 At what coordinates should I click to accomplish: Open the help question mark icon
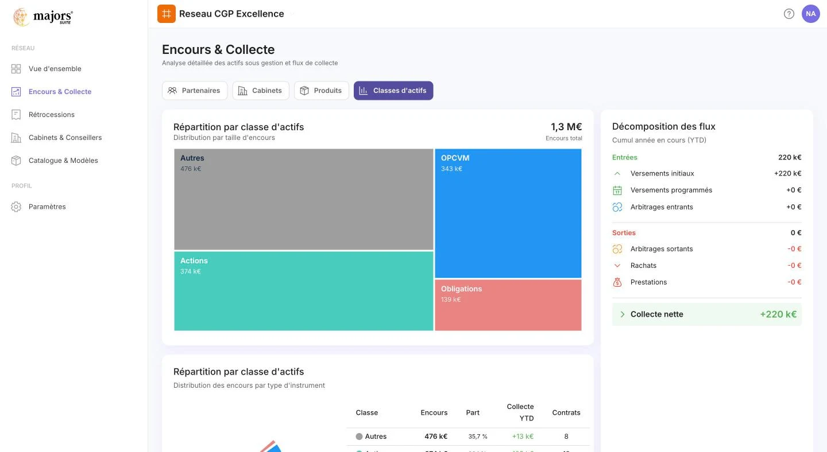click(789, 14)
